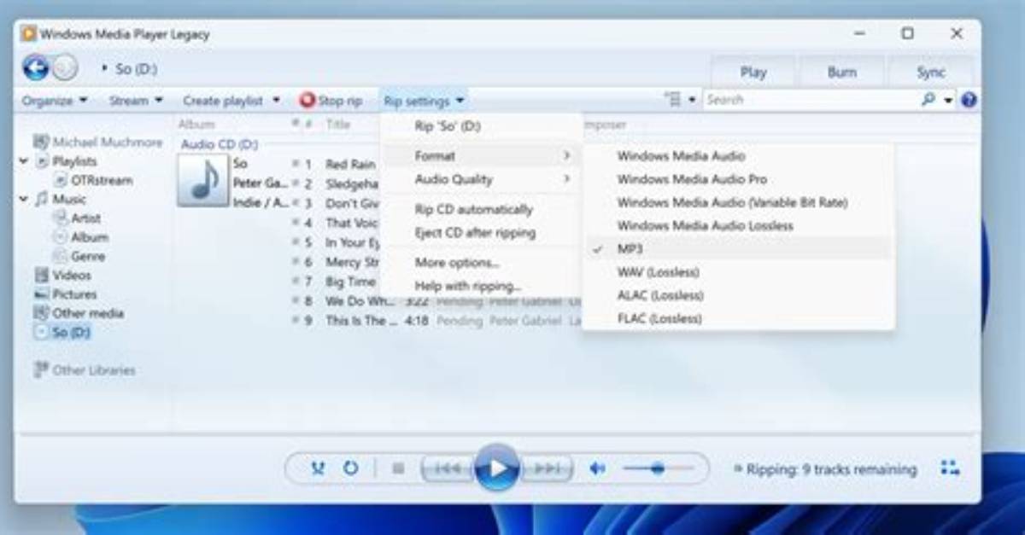Select the So (D:) disc in sidebar
The width and height of the screenshot is (1025, 535).
[x=62, y=332]
